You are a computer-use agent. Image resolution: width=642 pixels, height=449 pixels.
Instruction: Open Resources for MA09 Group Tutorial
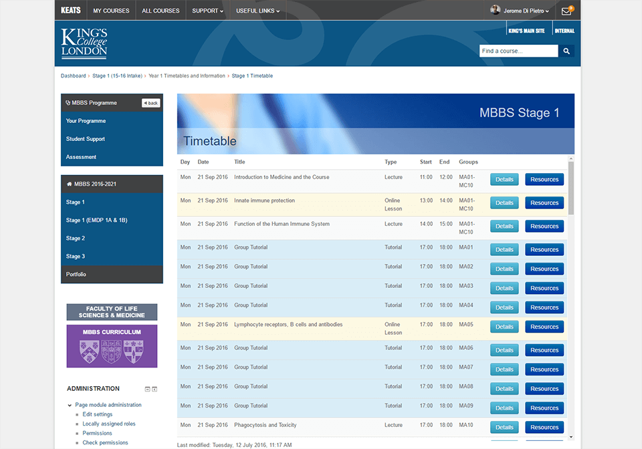point(544,408)
